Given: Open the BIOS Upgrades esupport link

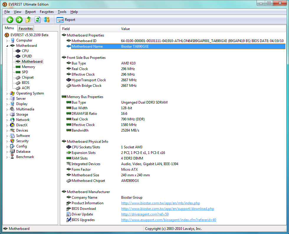Looking at the screenshot, I should [x=168, y=220].
